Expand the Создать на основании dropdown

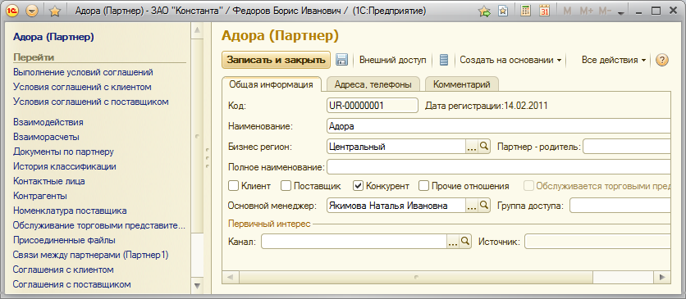coord(510,61)
